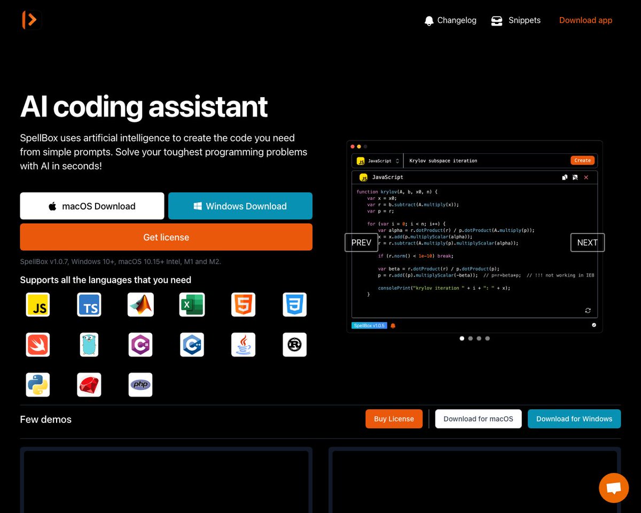
Task: Select the JavaScript language icon
Action: tap(37, 304)
